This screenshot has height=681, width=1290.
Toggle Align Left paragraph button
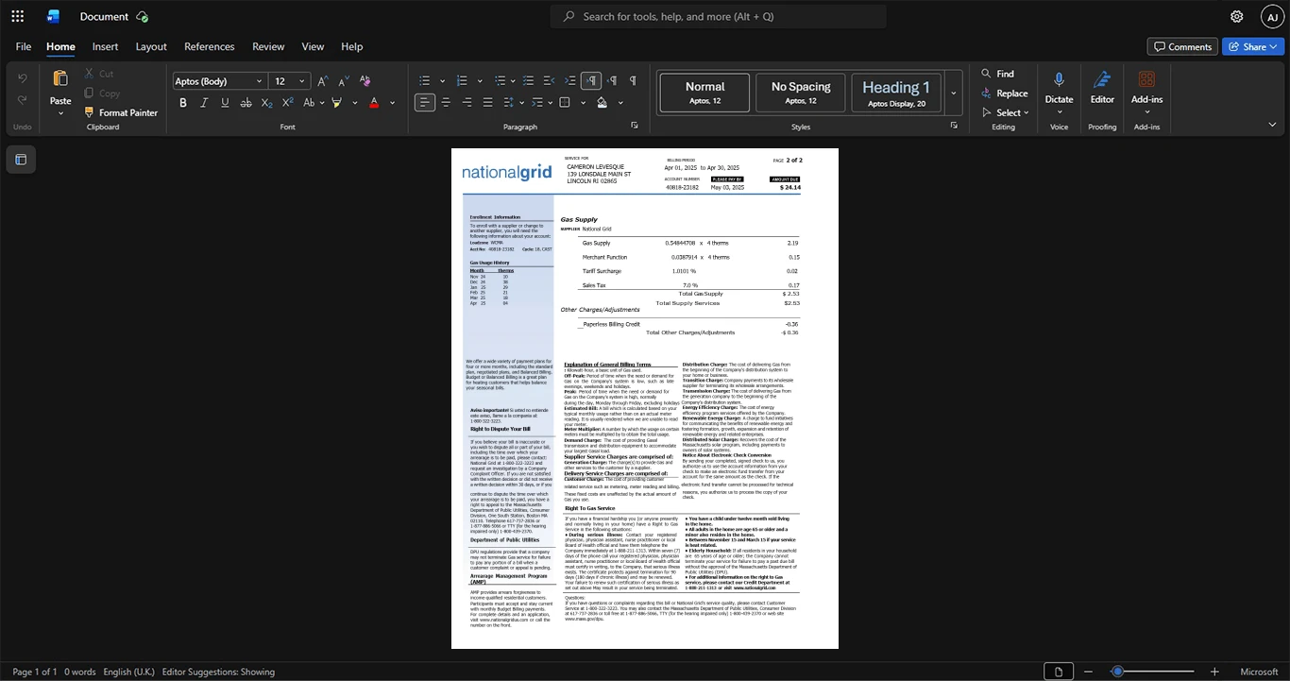pos(425,103)
